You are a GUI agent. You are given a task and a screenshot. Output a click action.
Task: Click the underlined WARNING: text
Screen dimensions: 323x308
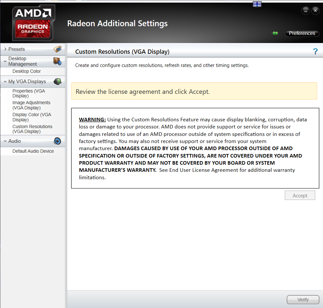[92, 119]
